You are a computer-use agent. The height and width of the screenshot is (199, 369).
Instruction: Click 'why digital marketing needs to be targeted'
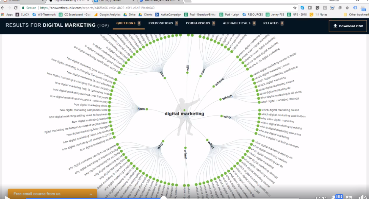click(x=92, y=157)
